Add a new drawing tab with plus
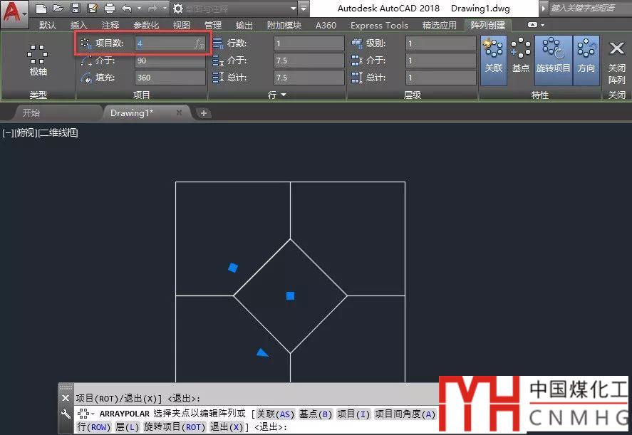 (x=203, y=112)
